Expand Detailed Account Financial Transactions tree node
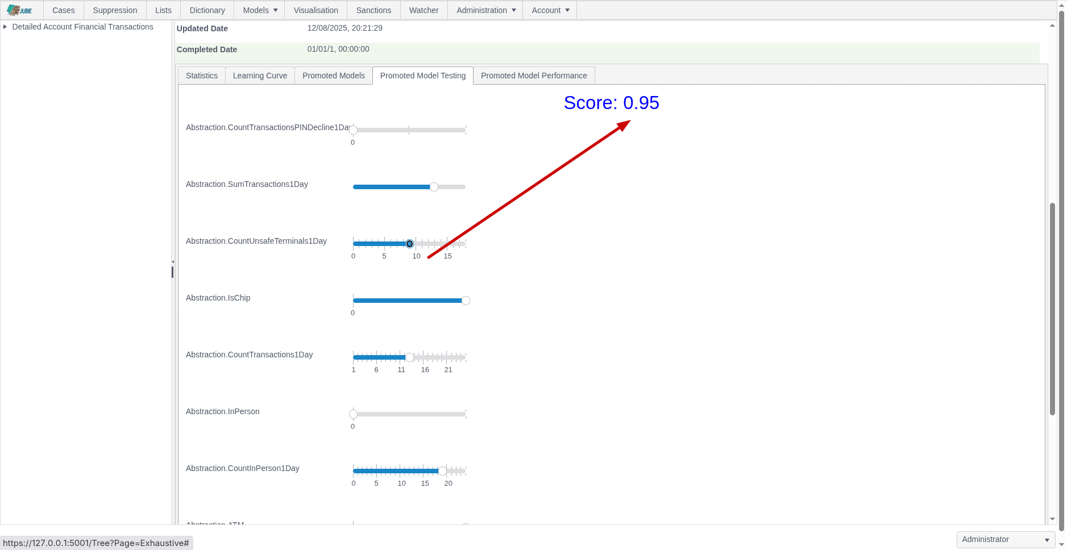The width and height of the screenshot is (1067, 550). 5,27
